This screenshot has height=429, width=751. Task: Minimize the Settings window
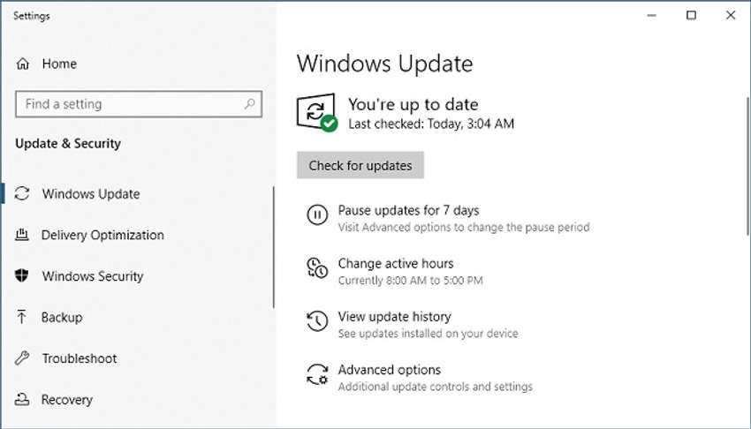coord(651,15)
